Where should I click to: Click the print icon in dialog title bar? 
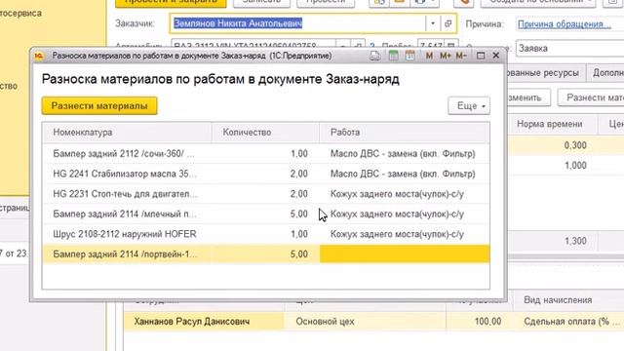point(374,56)
